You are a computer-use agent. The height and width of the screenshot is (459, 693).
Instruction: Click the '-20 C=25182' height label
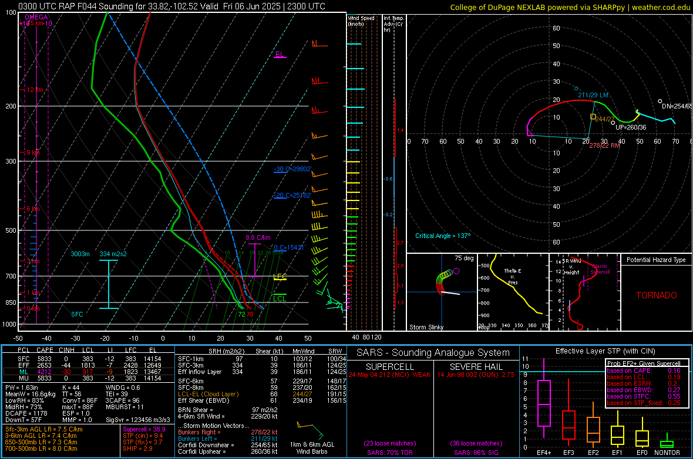[x=292, y=195]
